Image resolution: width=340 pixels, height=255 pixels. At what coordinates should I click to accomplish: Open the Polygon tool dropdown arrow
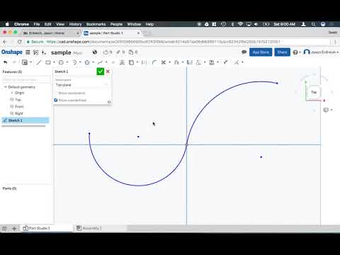pos(93,62)
